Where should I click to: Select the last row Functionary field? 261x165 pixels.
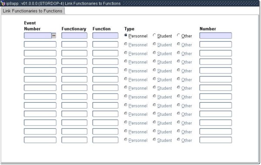pyautogui.click(x=74, y=140)
